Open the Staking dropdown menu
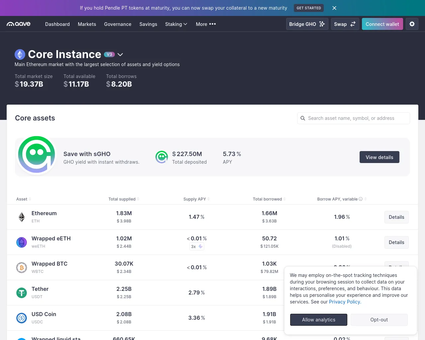 pos(176,24)
